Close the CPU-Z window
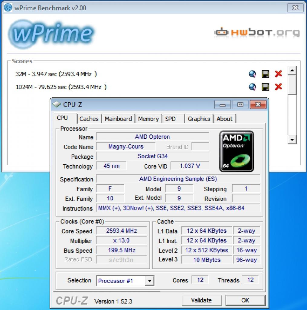 click(x=258, y=104)
